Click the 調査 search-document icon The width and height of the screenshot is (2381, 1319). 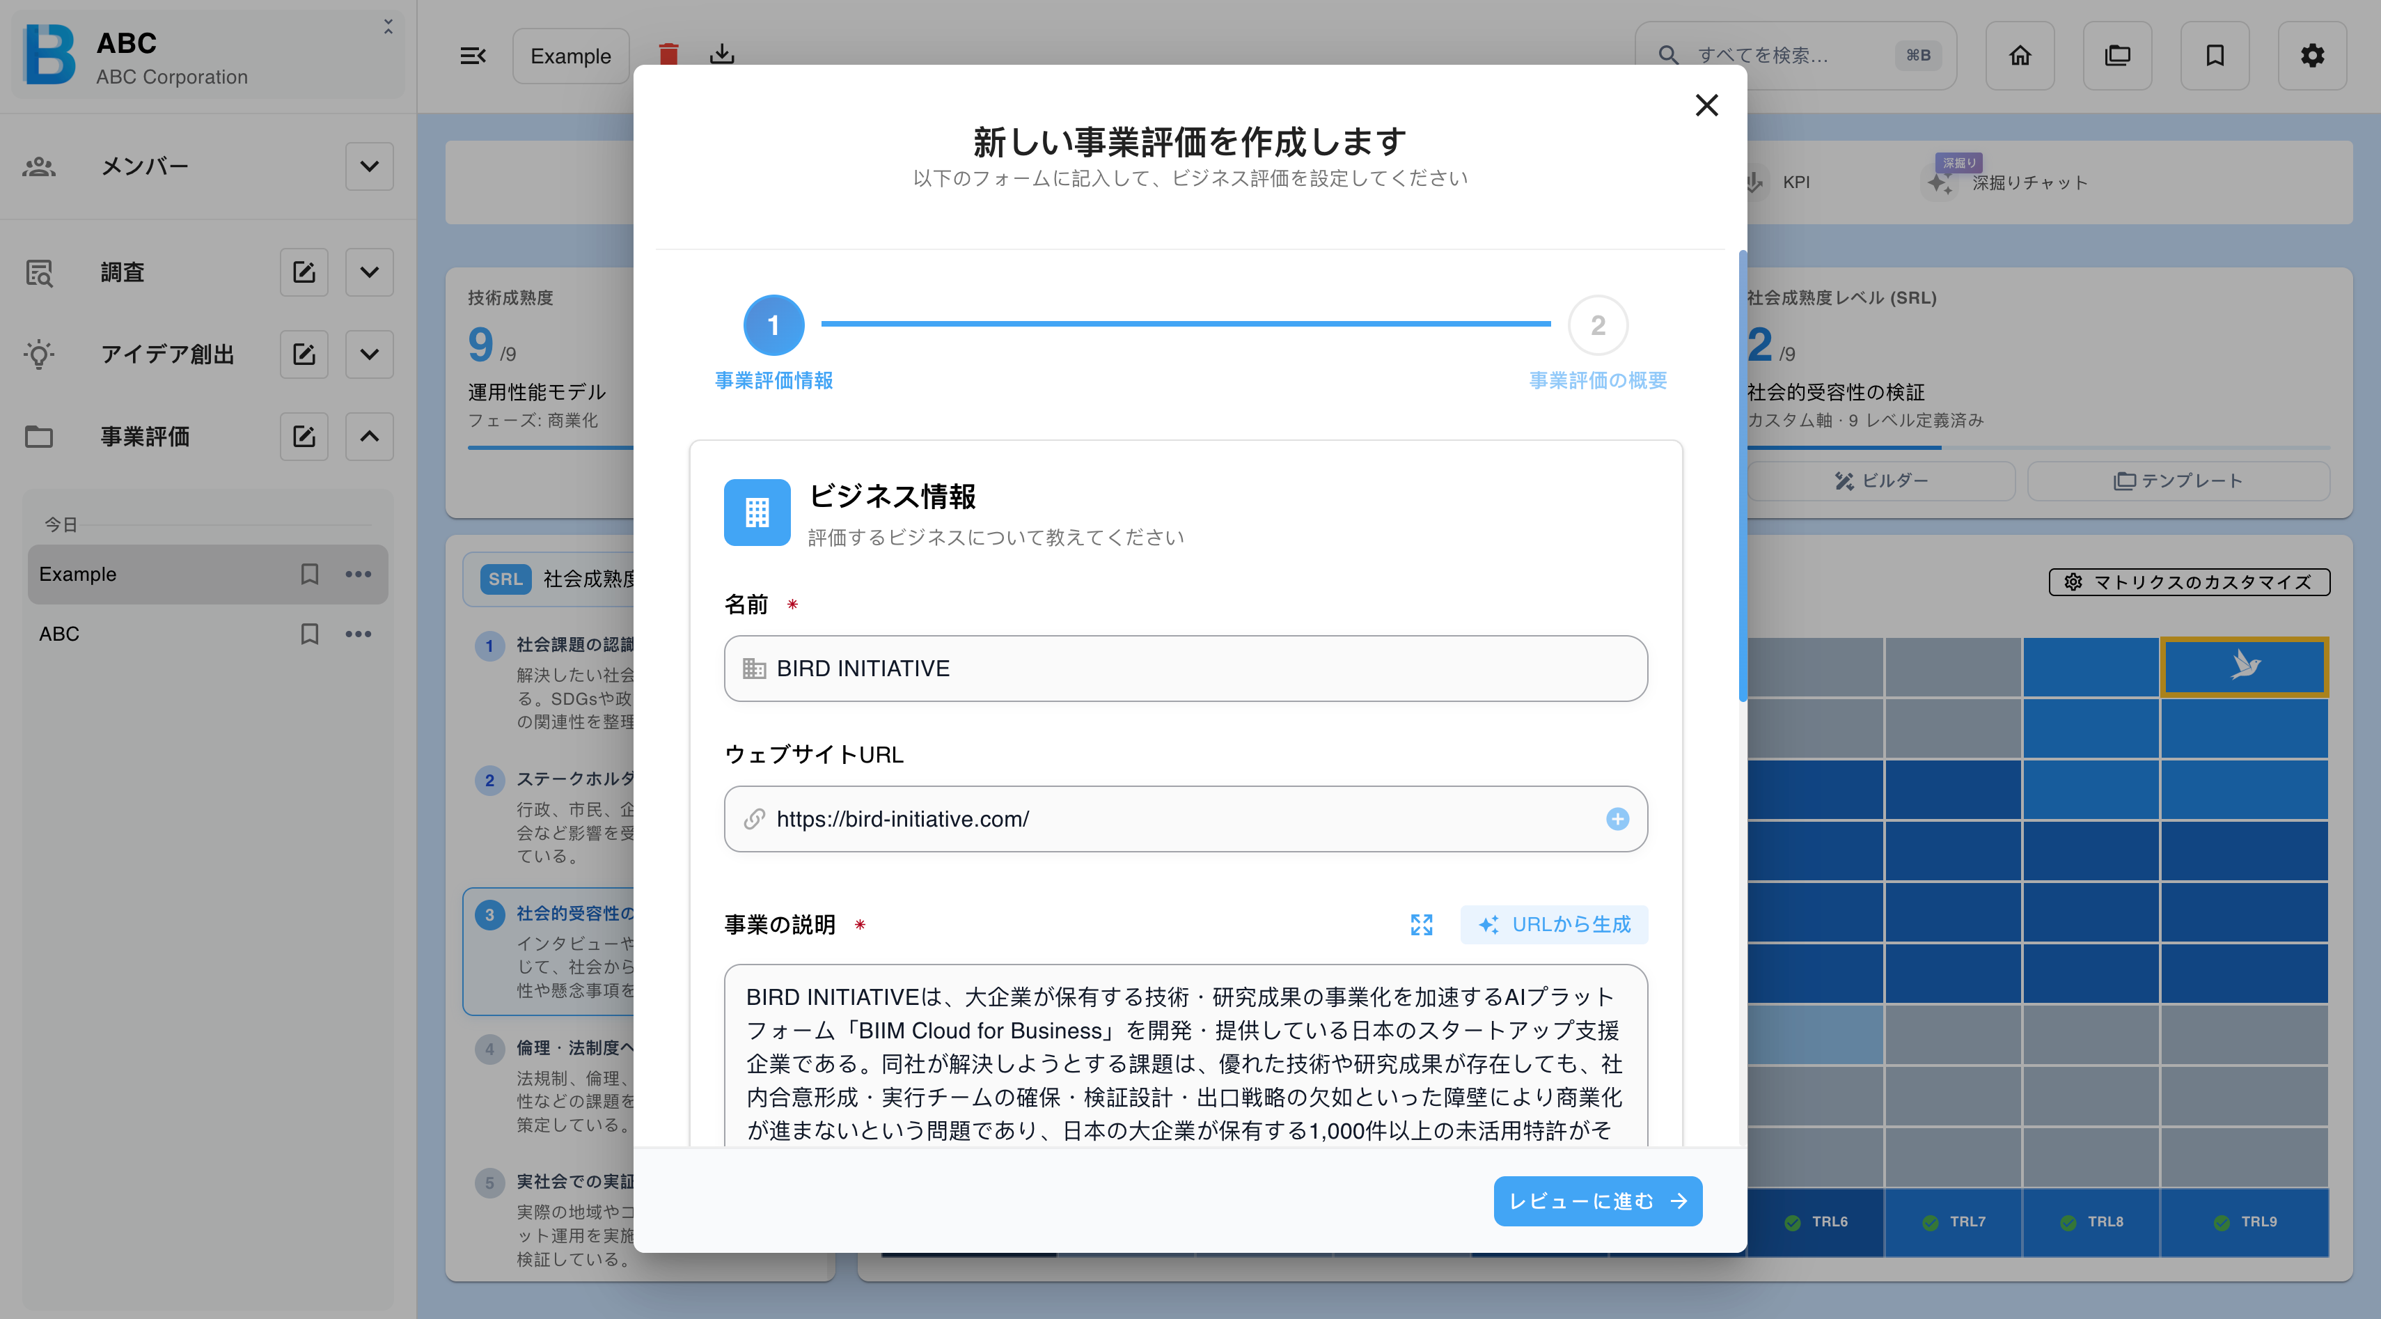pos(39,273)
